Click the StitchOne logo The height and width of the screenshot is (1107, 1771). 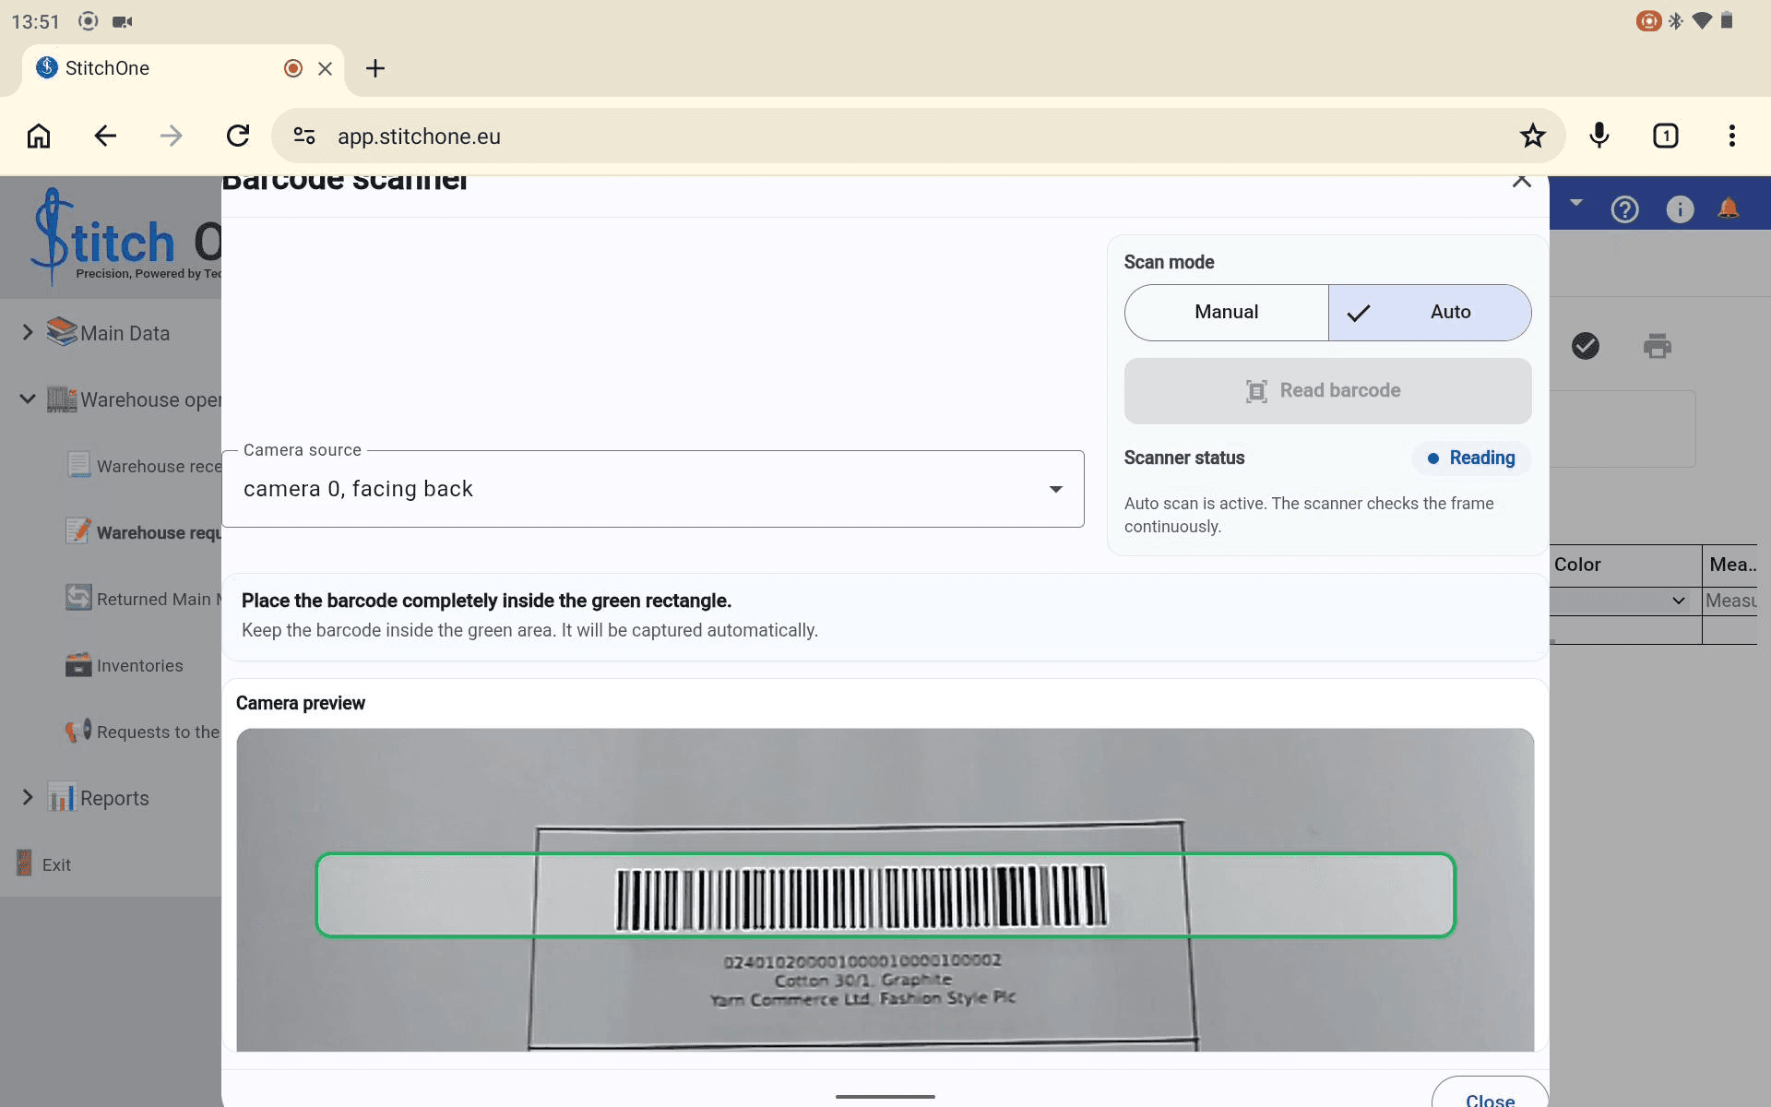click(127, 238)
